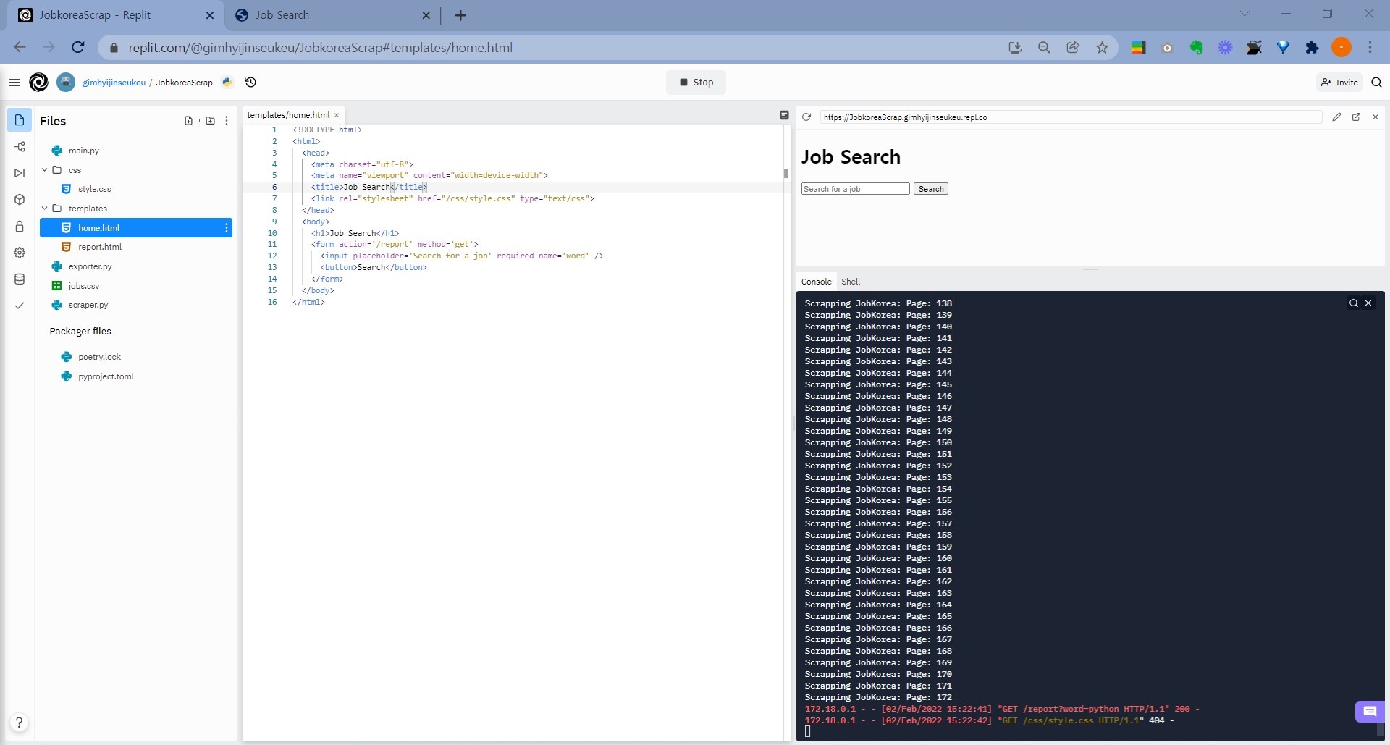Open the Database sidebar panel

tap(20, 279)
